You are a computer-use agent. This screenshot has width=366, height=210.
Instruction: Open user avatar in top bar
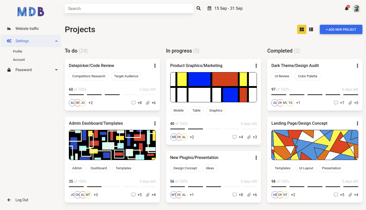(x=356, y=9)
